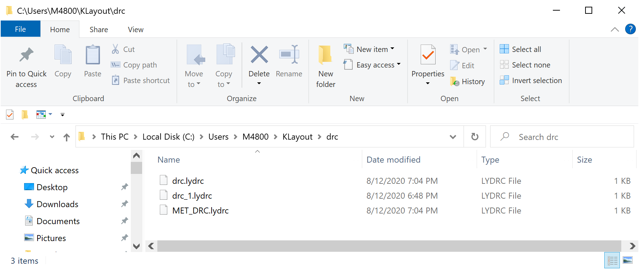Viewport: 639px width, 269px height.
Task: Switch to the View ribbon tab
Action: [x=135, y=30]
